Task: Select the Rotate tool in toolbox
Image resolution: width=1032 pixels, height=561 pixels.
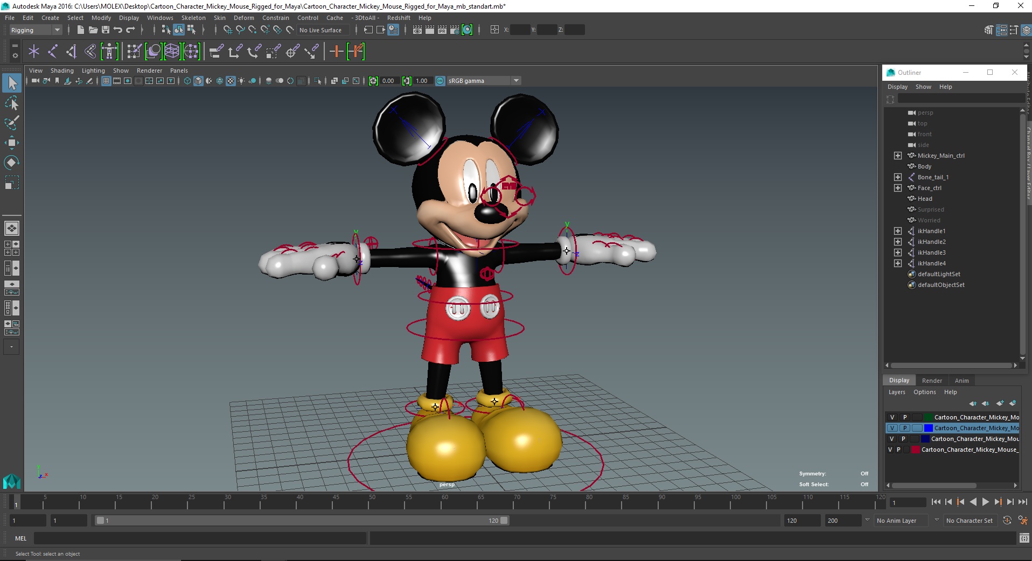Action: point(12,163)
